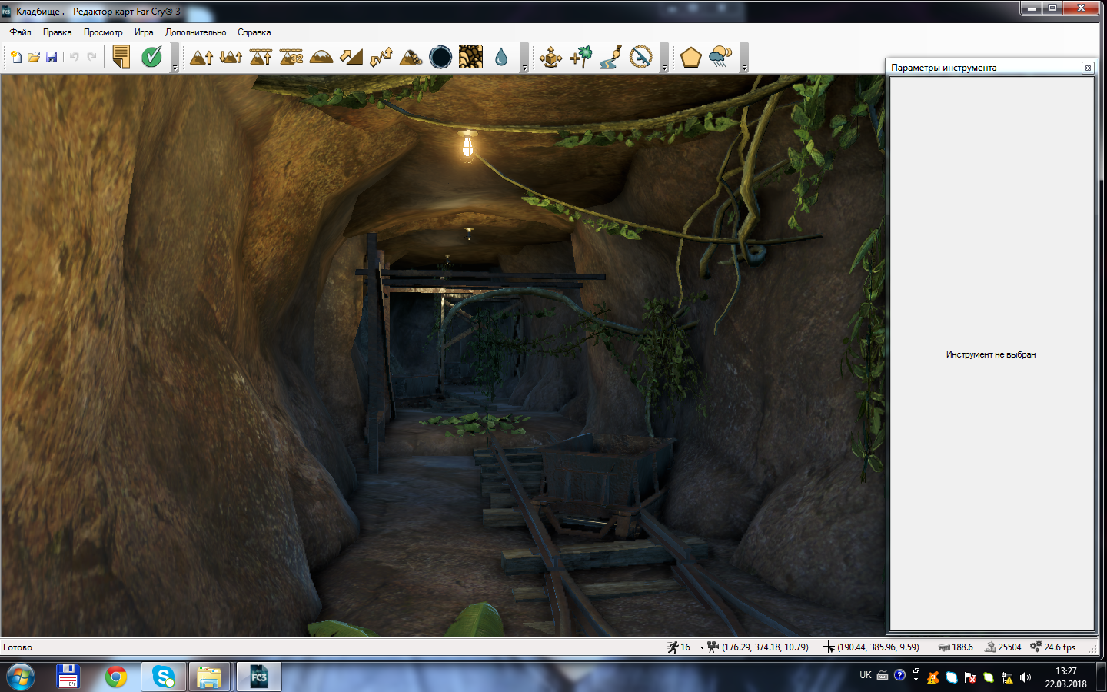1107x692 pixels.
Task: Select the terrain Ramp tool
Action: point(351,57)
